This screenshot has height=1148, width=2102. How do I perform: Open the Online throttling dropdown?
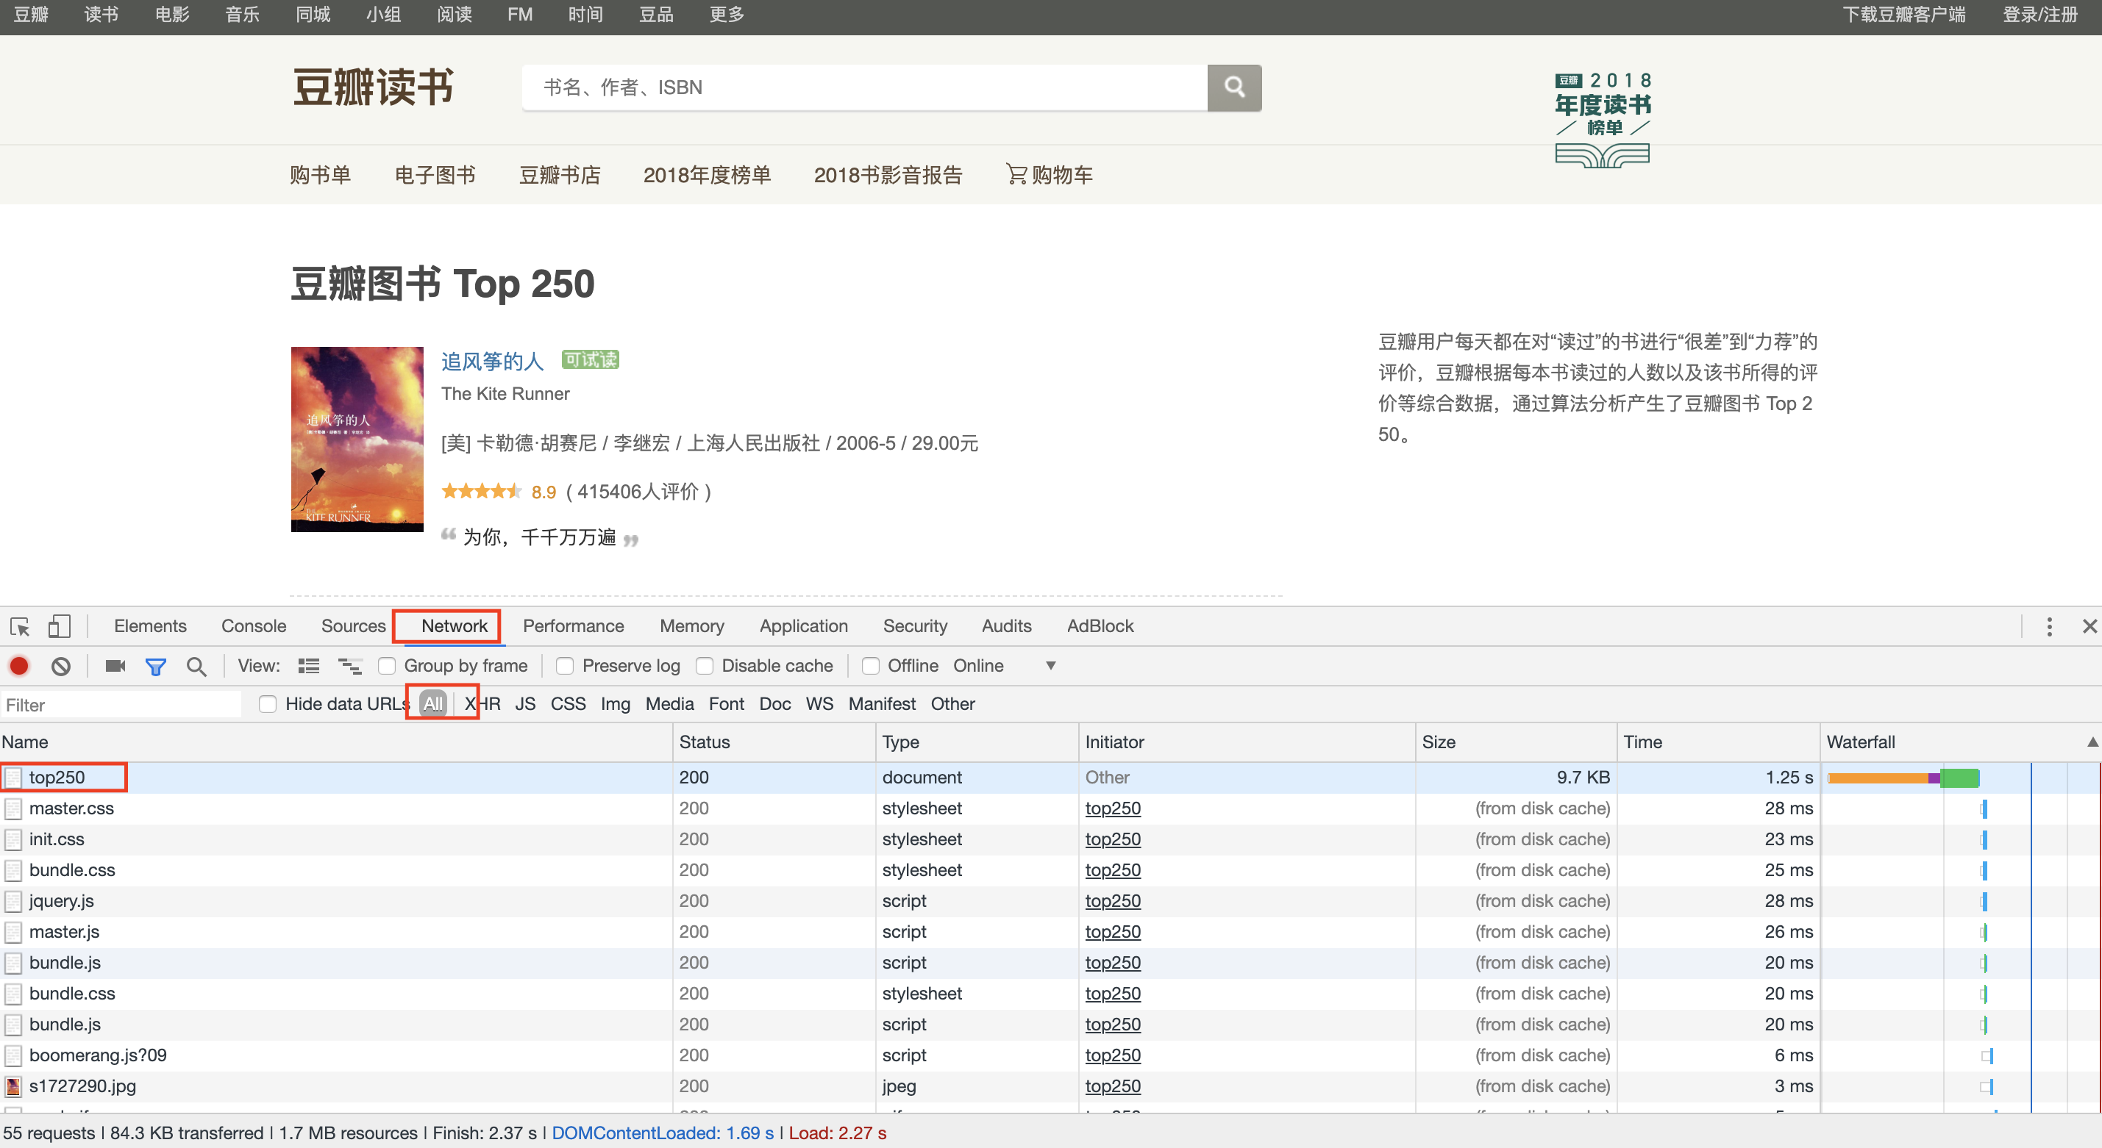[x=1005, y=666]
